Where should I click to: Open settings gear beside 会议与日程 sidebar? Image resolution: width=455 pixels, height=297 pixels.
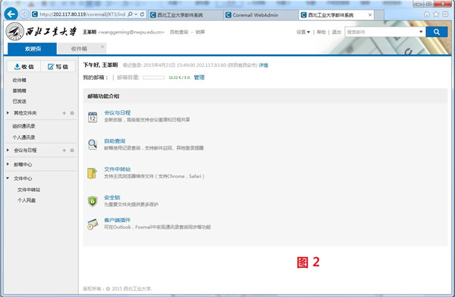72,150
